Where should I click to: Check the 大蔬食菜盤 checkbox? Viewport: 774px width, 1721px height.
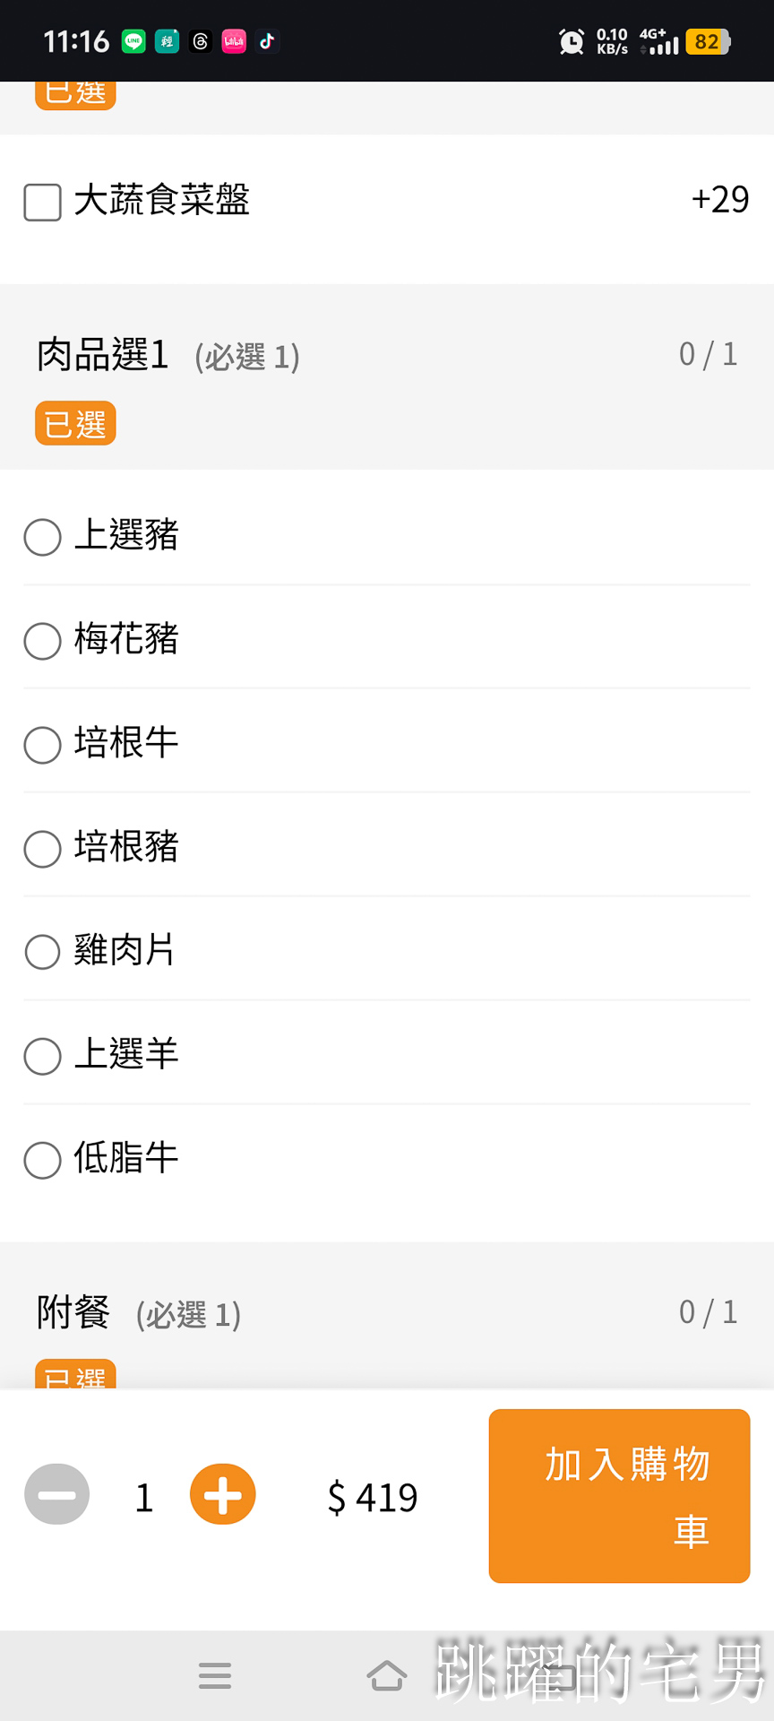click(42, 202)
